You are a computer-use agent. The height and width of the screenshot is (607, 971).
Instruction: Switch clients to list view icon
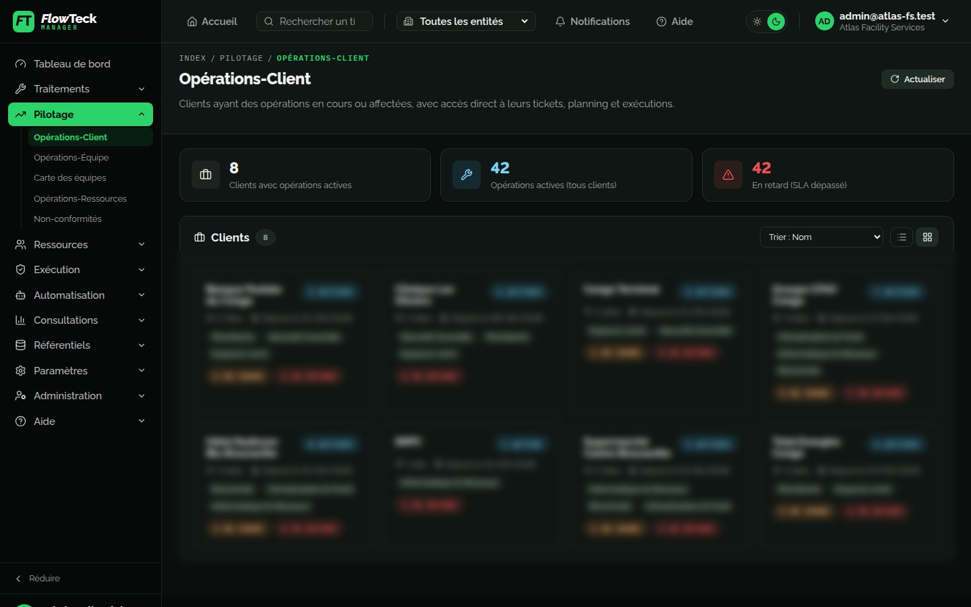coord(902,237)
